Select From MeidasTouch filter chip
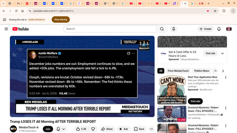The height and width of the screenshot is (133, 237). (x=178, y=71)
